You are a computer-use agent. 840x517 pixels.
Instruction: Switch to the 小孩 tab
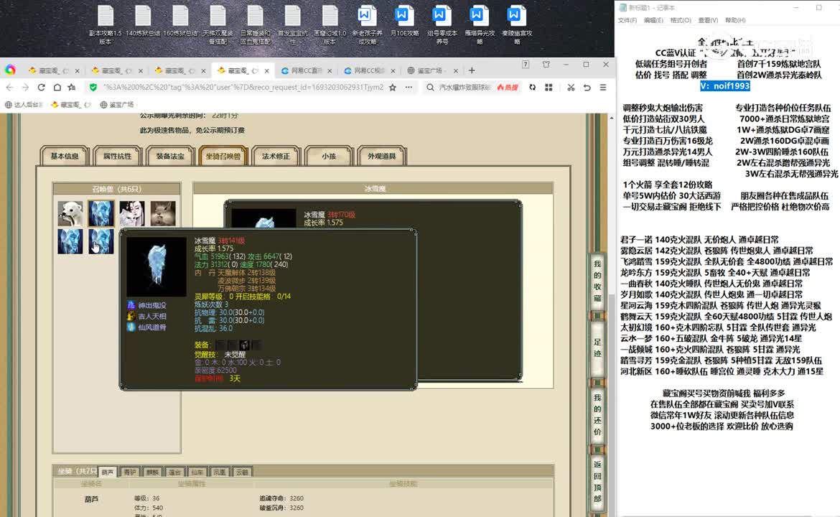point(329,156)
